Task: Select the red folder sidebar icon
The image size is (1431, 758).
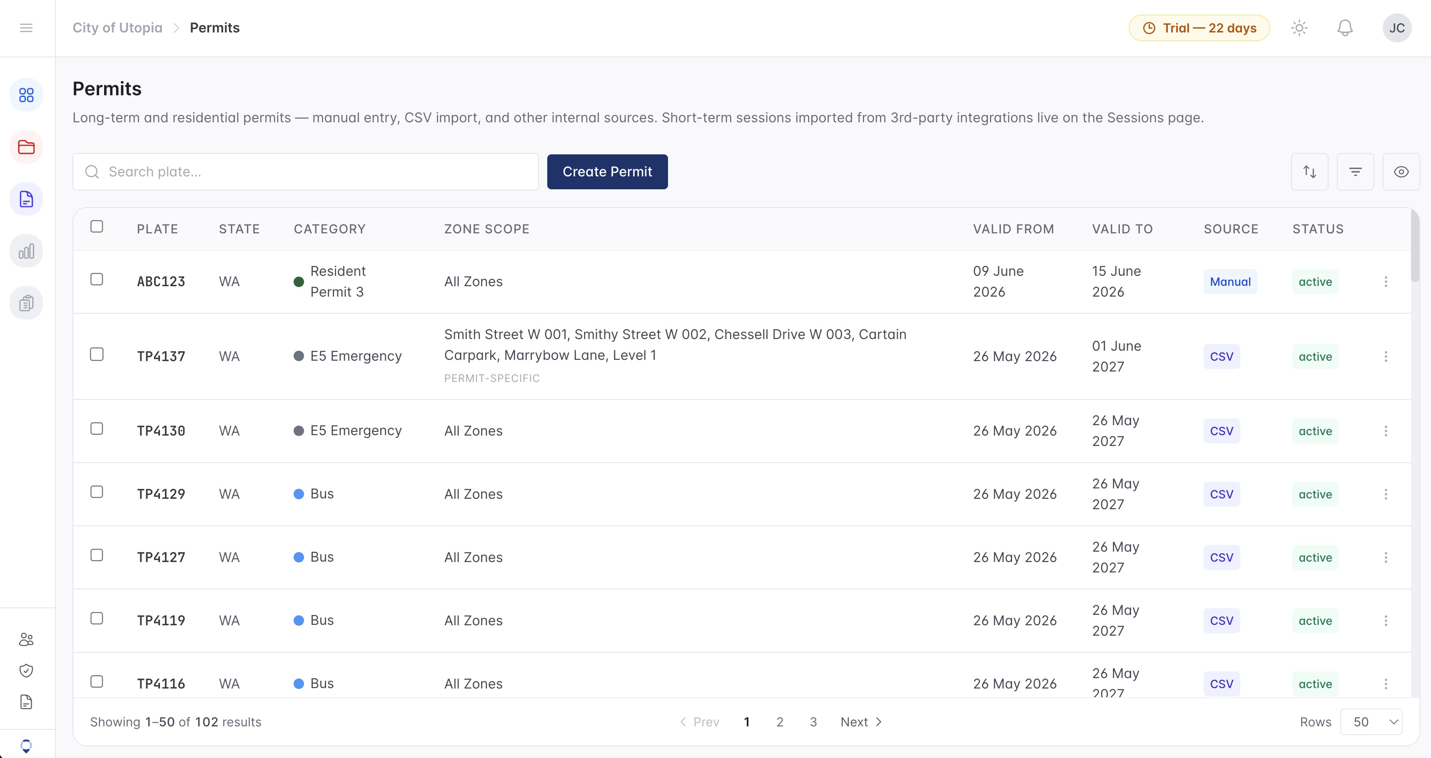Action: click(x=26, y=147)
